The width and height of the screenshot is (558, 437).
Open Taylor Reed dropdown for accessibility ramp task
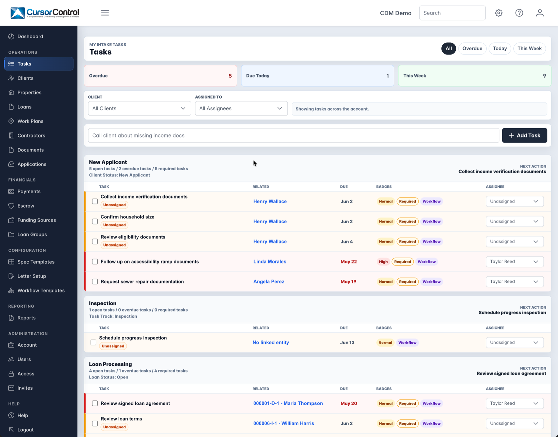tap(515, 262)
